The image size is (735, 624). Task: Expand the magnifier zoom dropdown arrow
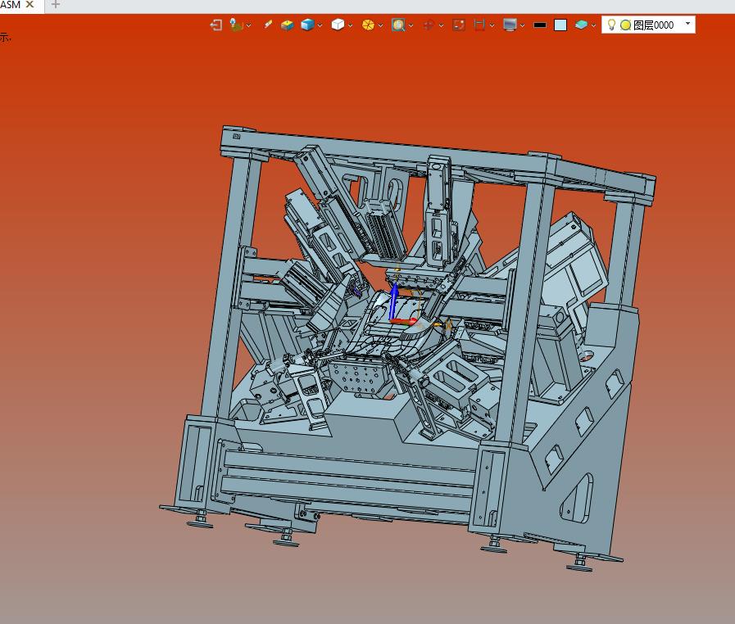pyautogui.click(x=411, y=25)
